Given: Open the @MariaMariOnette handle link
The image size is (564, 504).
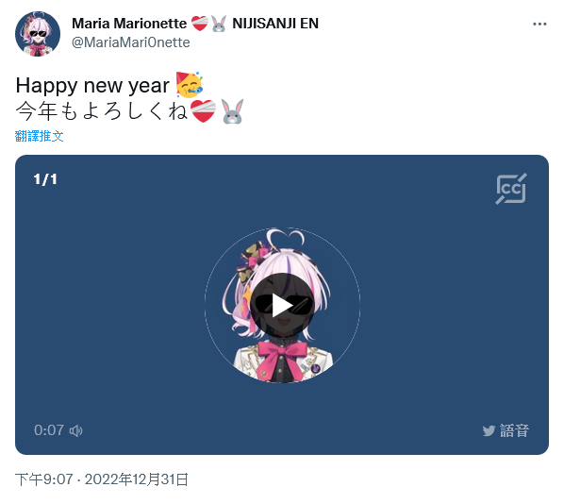Looking at the screenshot, I should point(130,42).
